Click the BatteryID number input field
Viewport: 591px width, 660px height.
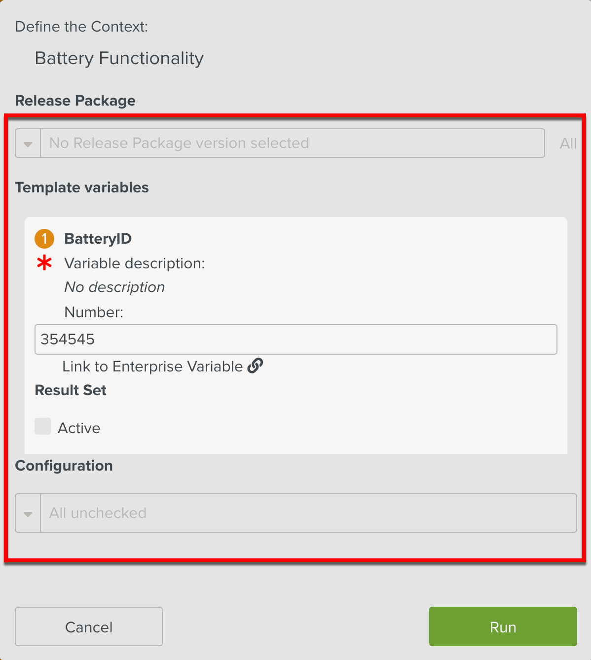tap(296, 339)
